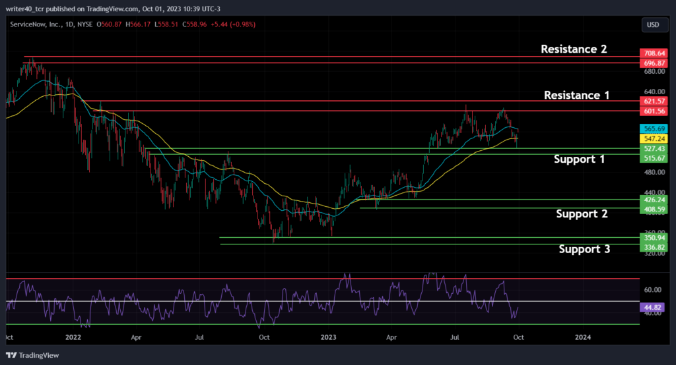
Task: Click the TradingView logo
Action: 32,355
